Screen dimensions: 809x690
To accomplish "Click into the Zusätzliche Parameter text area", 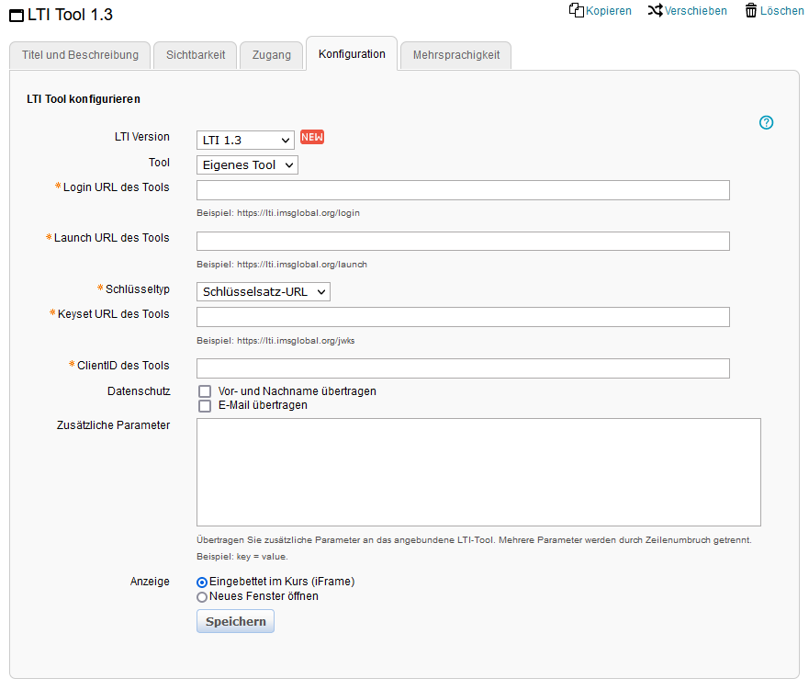I will coord(478,472).
